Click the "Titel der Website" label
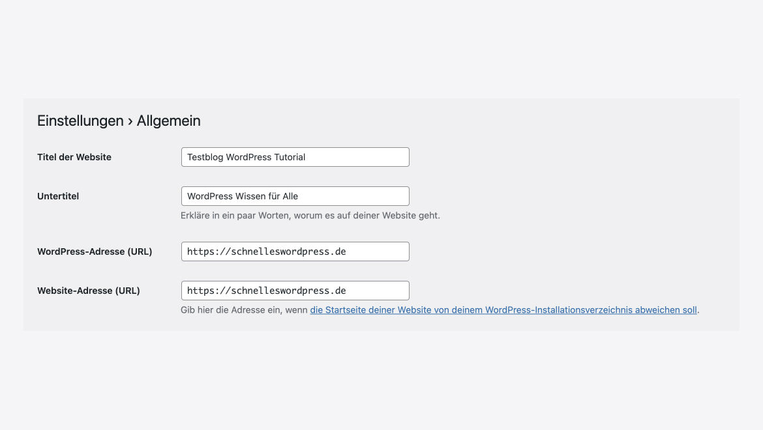Viewport: 763px width, 430px height. tap(74, 157)
